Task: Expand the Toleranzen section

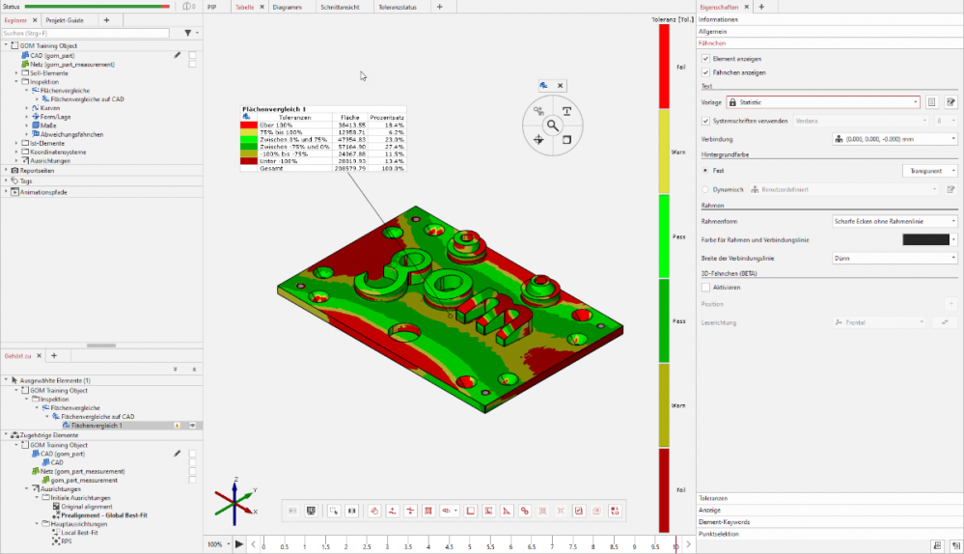Action: coord(712,498)
